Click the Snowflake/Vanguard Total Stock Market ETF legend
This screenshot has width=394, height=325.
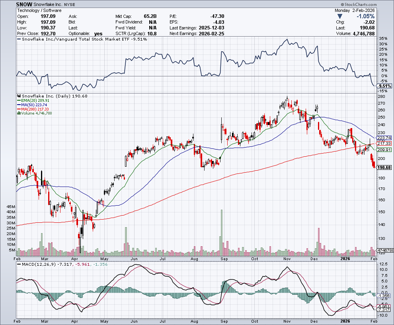82,39
